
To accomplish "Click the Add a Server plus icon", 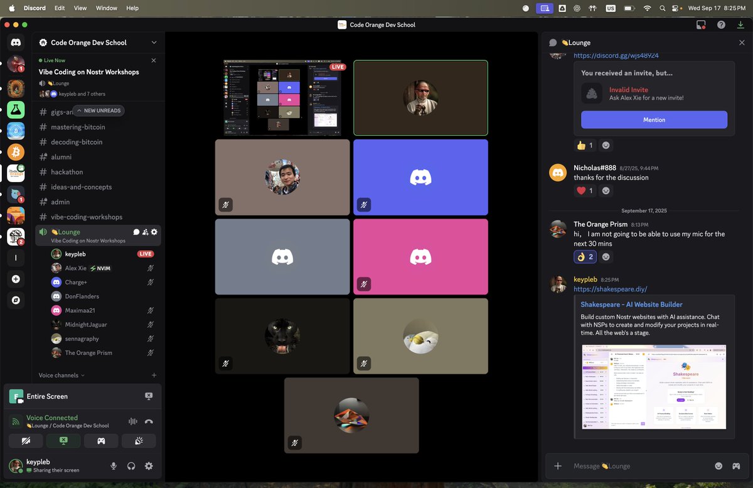I will pyautogui.click(x=16, y=279).
